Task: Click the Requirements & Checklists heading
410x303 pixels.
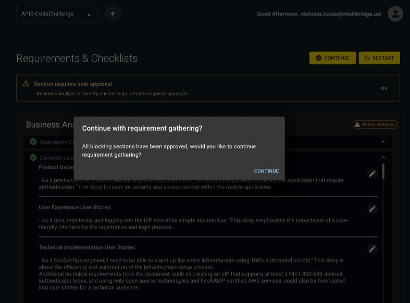Action: click(77, 58)
